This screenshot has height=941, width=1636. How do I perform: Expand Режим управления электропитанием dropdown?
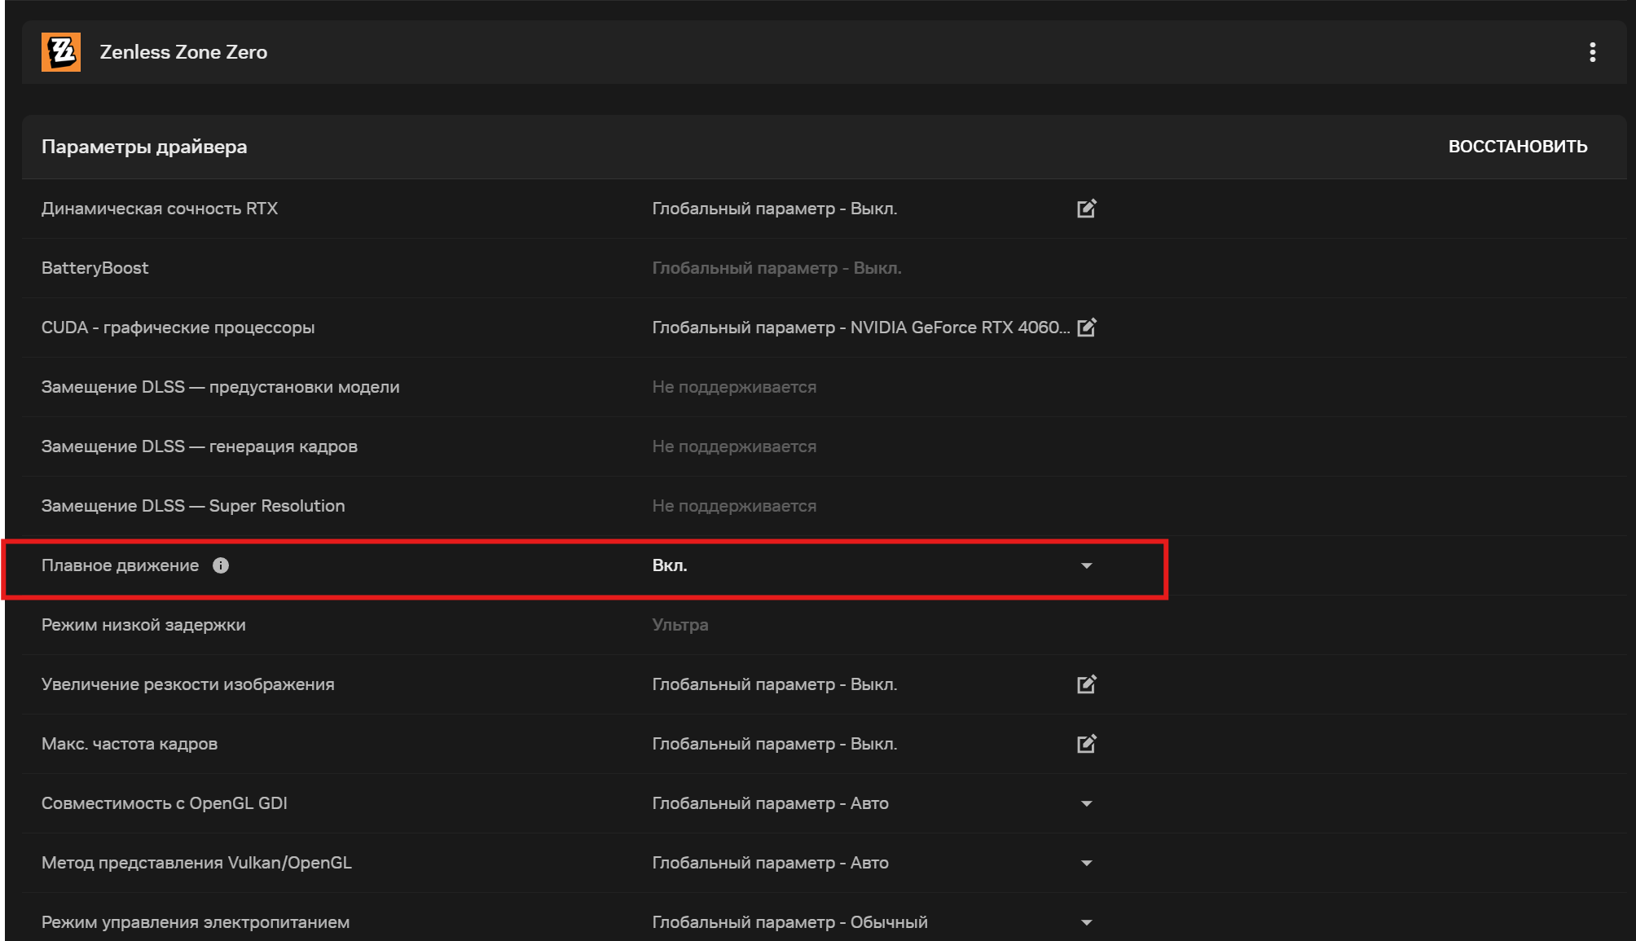[1086, 922]
